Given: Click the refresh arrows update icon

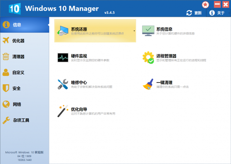Looking at the screenshot, I should coord(189,13).
